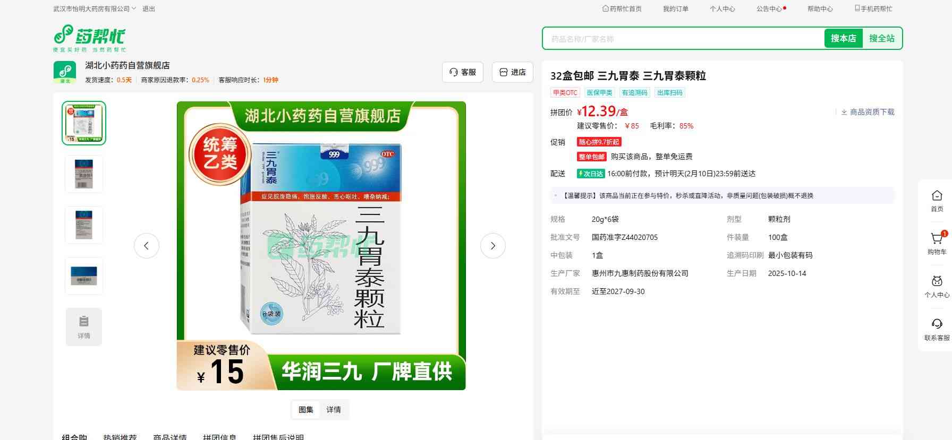
Task: Click the store avatar of 湖北小药药自营旗舰店
Action: click(65, 72)
